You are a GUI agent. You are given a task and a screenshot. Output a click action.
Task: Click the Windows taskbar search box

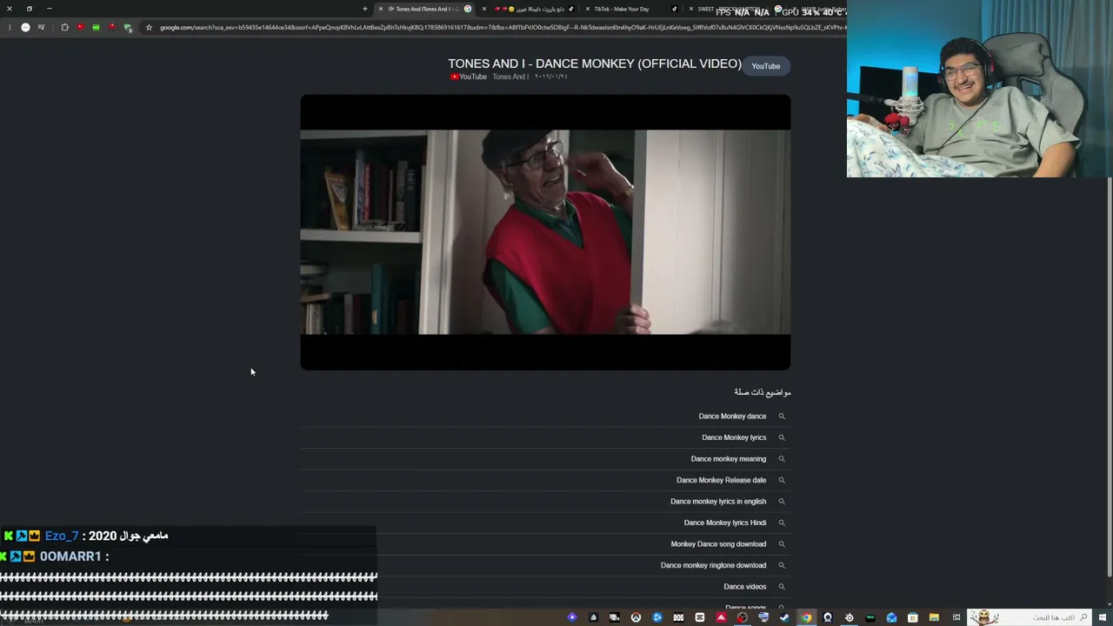click(x=1030, y=617)
